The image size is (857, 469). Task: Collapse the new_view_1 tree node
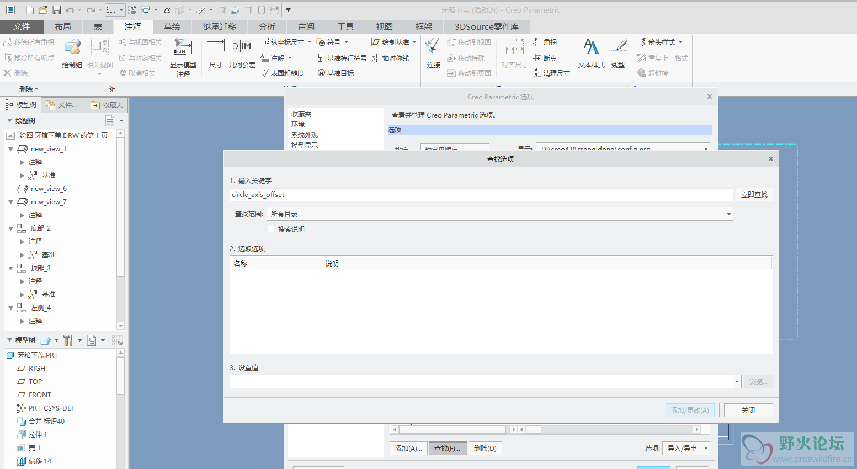click(11, 149)
